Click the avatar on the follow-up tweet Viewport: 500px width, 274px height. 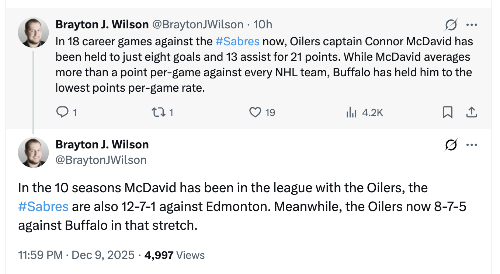[33, 152]
